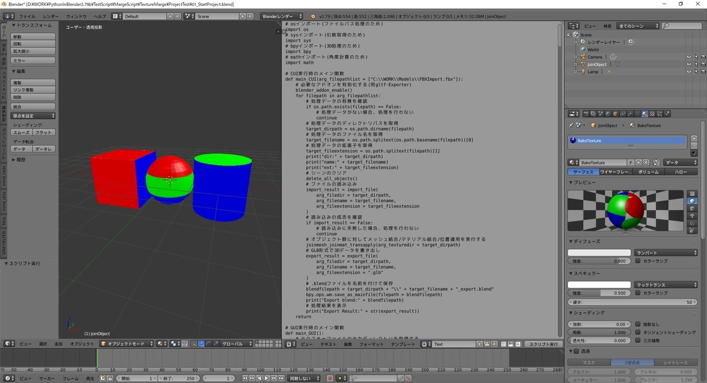Click the Camera row restrict-select arrow icon

pos(696,57)
